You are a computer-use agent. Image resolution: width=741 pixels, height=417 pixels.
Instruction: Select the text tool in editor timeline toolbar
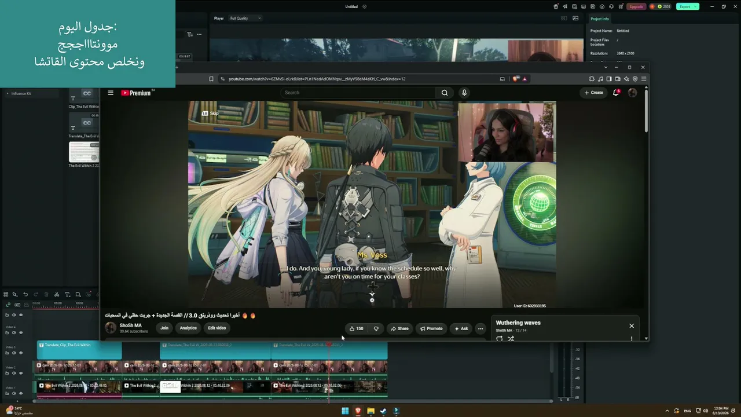coord(67,294)
